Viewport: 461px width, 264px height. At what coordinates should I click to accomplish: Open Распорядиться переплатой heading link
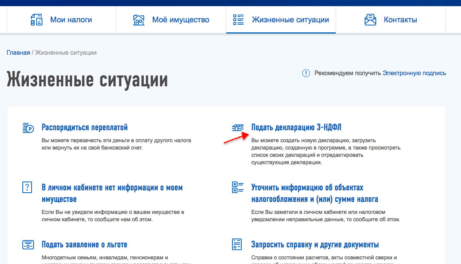[84, 127]
